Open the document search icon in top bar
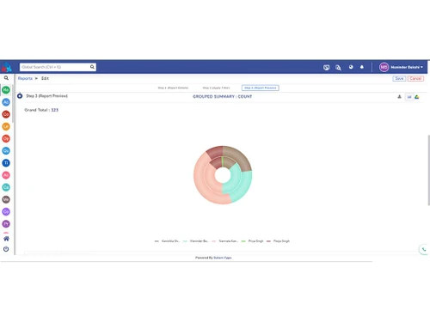This screenshot has height=322, width=430. (x=338, y=68)
